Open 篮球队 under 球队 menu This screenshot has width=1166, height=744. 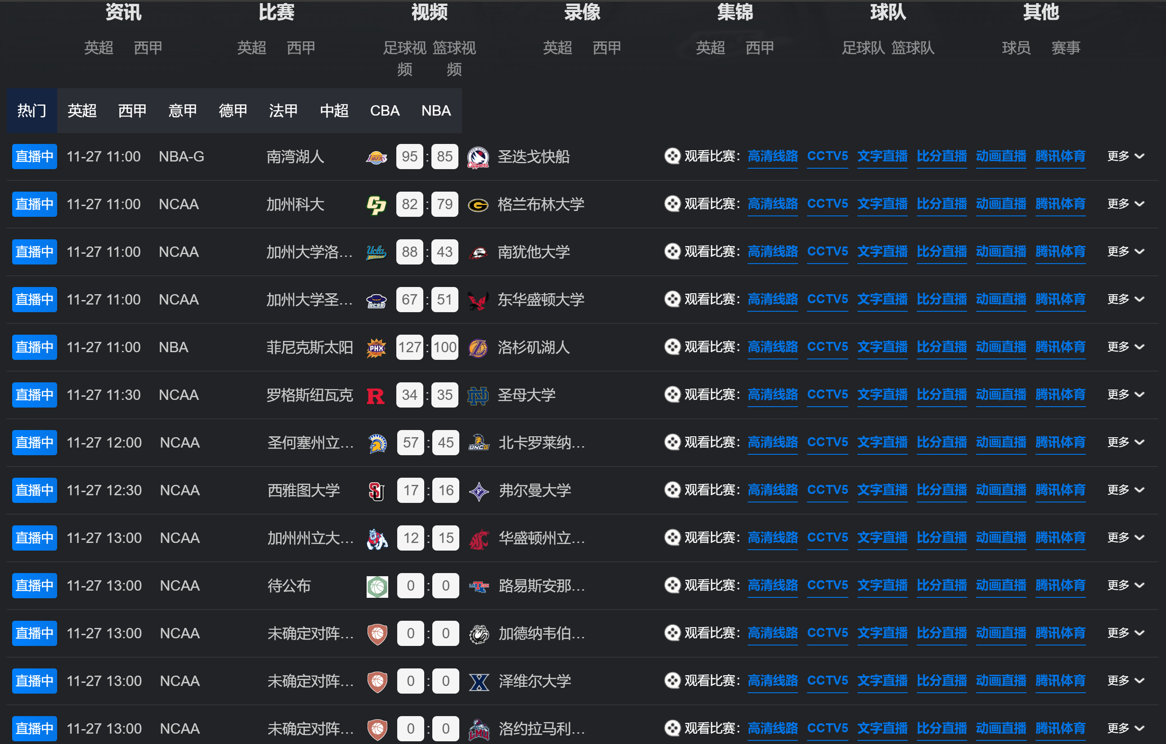(x=913, y=48)
